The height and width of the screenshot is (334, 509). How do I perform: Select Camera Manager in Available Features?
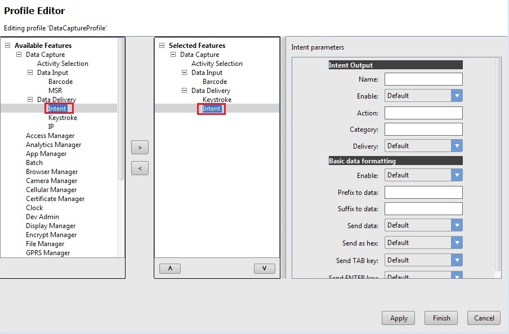[51, 181]
